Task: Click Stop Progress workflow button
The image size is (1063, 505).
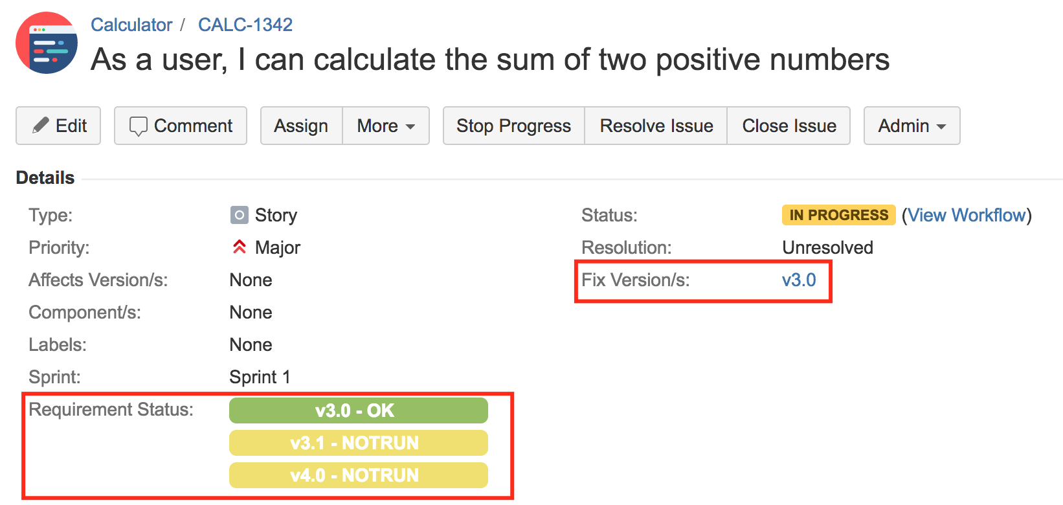Action: [514, 126]
